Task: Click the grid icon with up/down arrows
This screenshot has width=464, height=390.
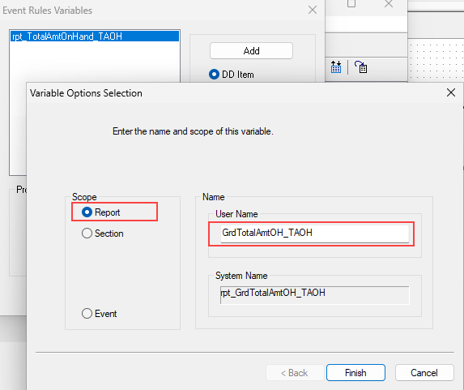Action: coord(336,67)
